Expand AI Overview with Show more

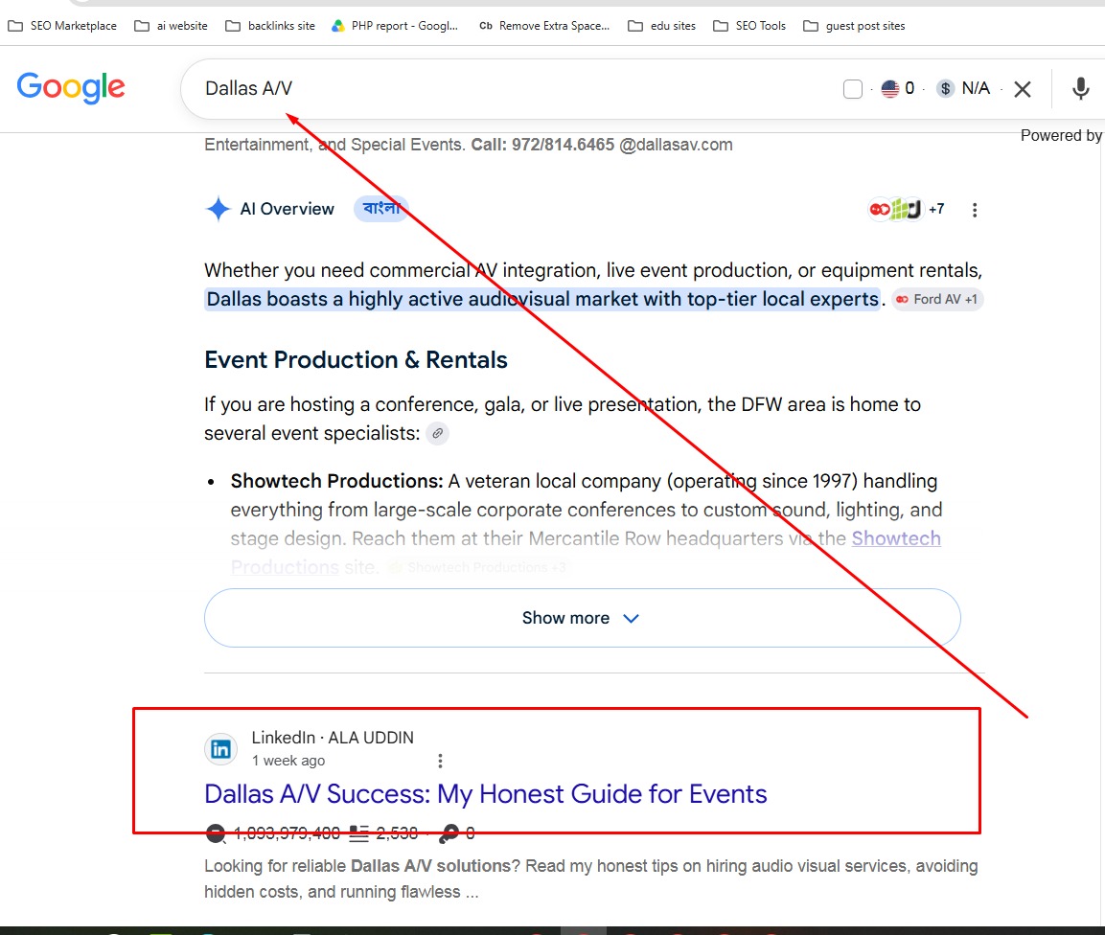click(x=582, y=618)
